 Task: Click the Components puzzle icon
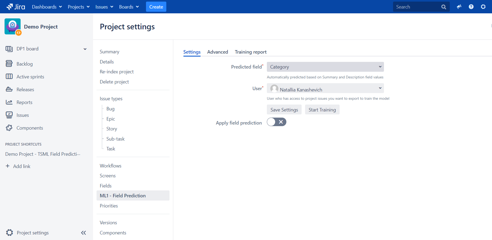pyautogui.click(x=9, y=128)
